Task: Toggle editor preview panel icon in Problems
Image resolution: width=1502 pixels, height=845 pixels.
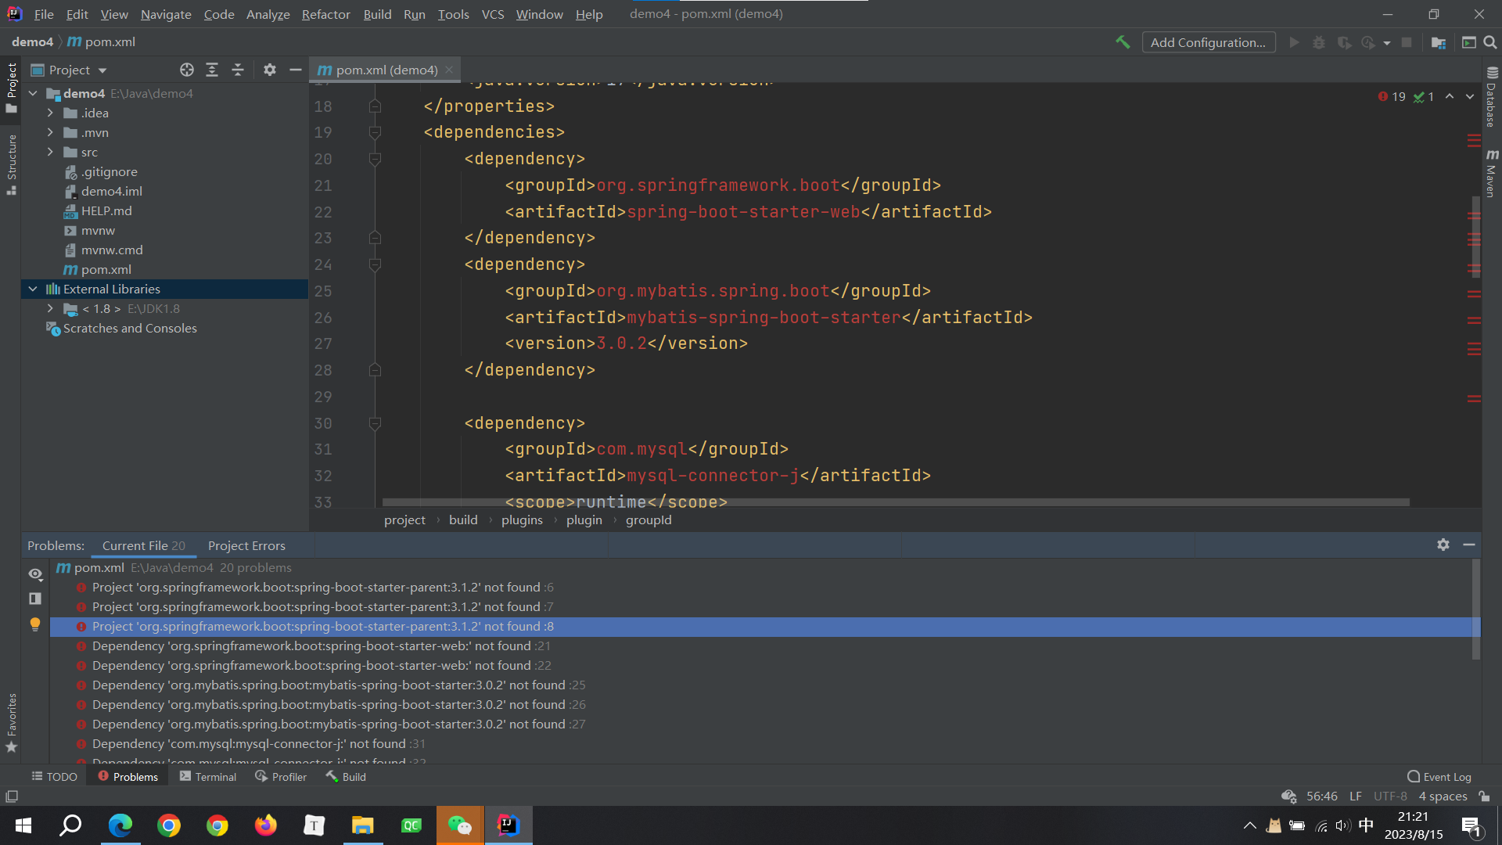Action: [x=35, y=599]
